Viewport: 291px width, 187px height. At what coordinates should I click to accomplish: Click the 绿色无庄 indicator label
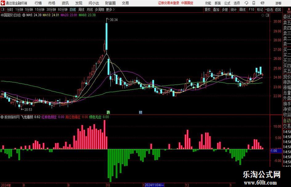(x=99, y=117)
